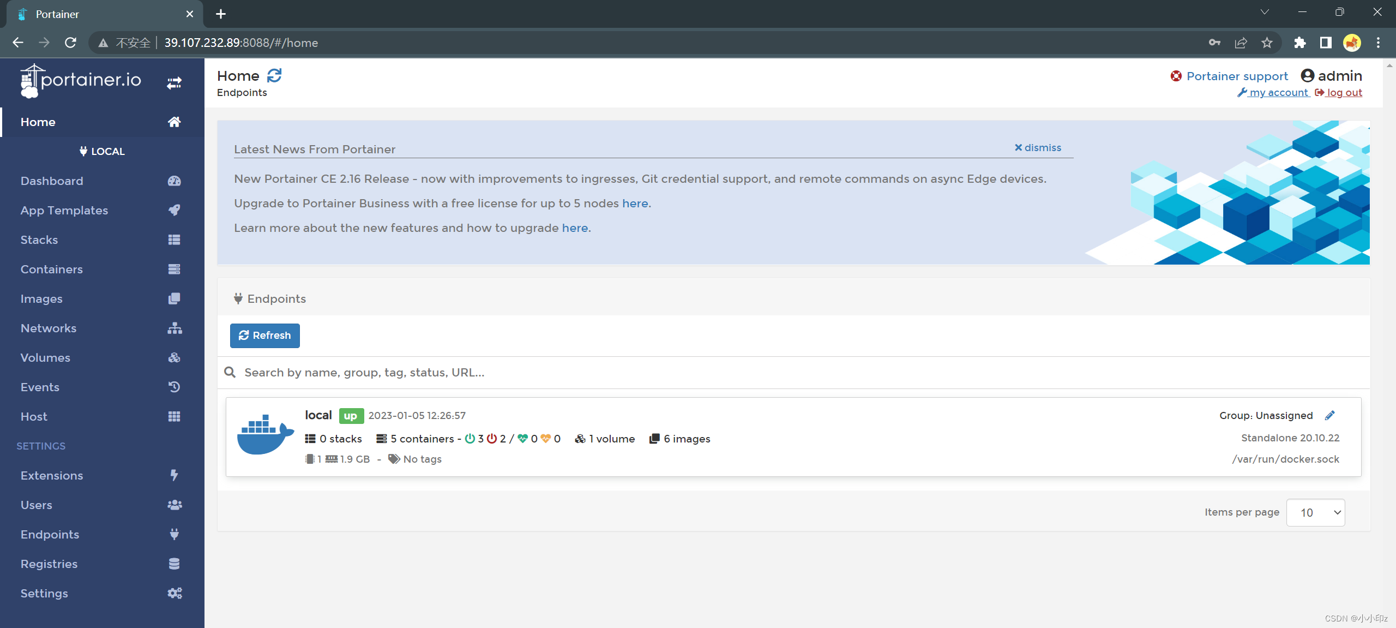The width and height of the screenshot is (1396, 628).
Task: Open Settings from the sidebar menu
Action: pyautogui.click(x=44, y=593)
